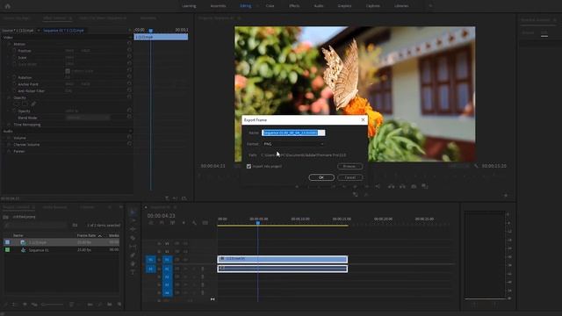
Task: Open the source clip dropdown arrow in Effect Controls
Action: tap(39, 31)
